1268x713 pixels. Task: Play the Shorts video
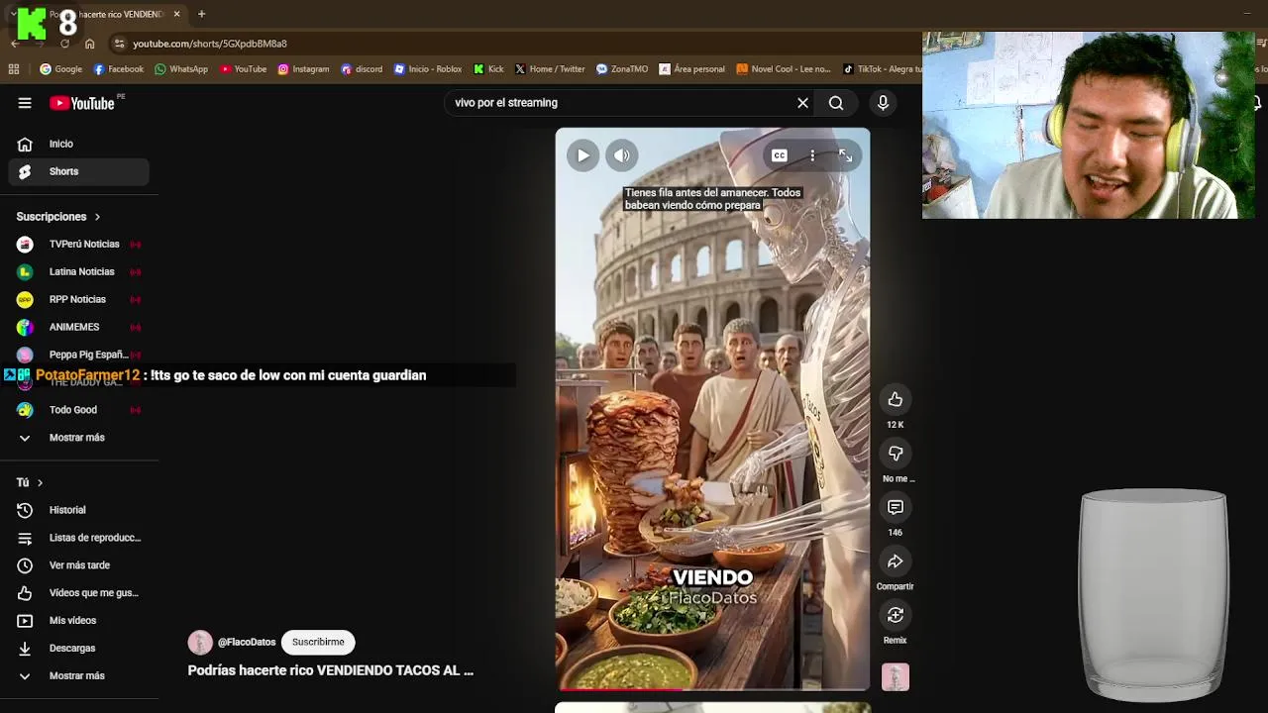pos(582,155)
